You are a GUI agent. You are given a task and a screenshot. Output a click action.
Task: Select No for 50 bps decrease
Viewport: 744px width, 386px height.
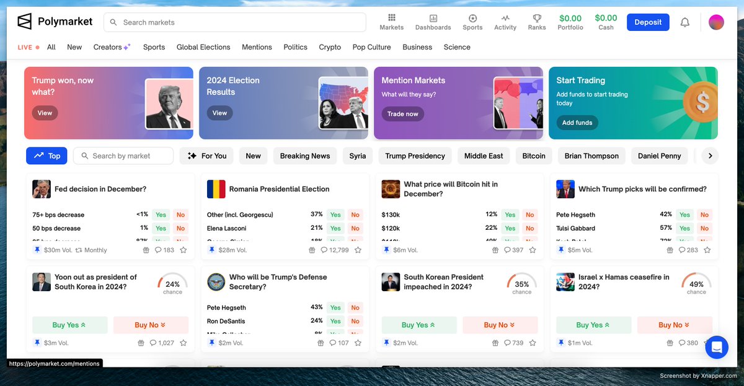click(x=180, y=229)
